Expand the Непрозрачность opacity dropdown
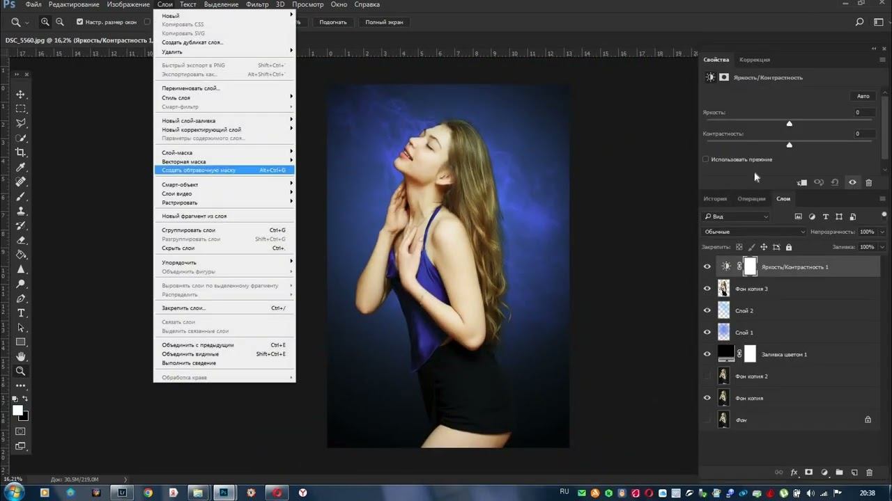 coord(882,232)
